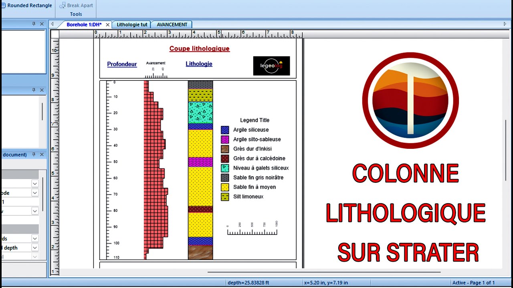Click the red Avancement bar chart

tap(156, 170)
